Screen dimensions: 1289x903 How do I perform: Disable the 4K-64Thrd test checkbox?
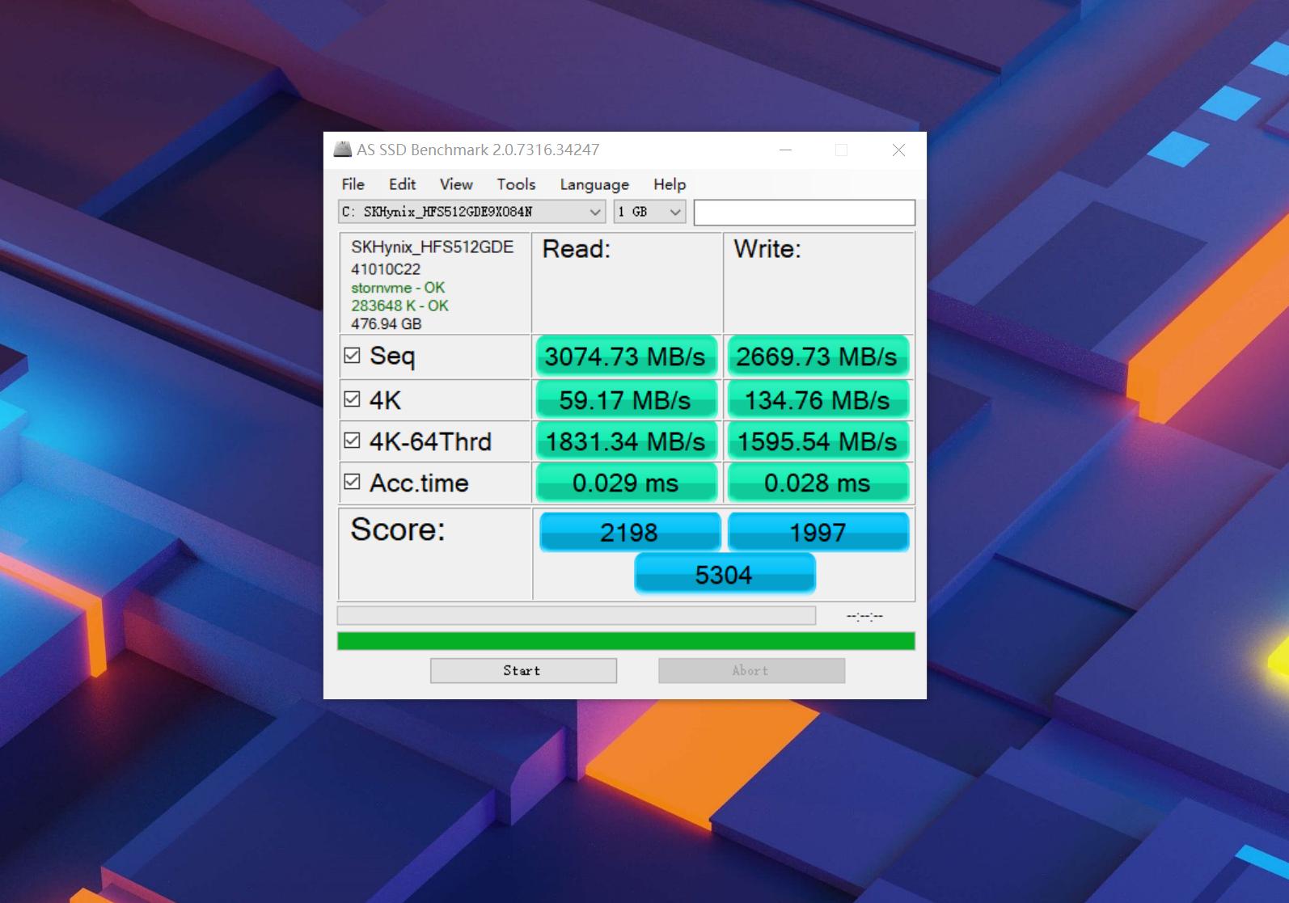352,441
